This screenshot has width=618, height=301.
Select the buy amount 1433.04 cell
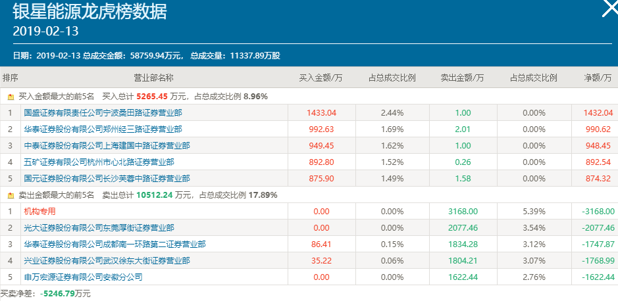pos(322,113)
